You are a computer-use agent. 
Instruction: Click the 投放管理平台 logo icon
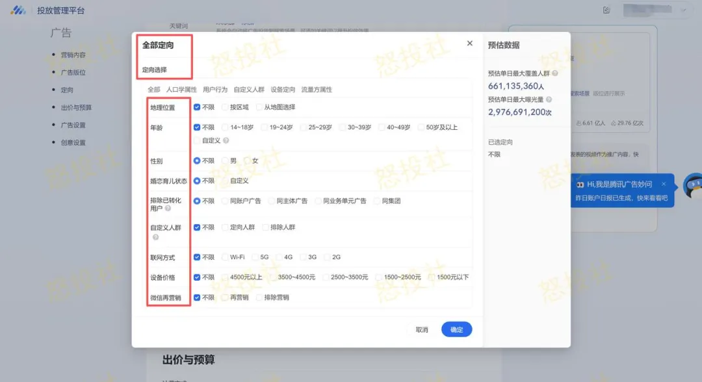click(18, 10)
